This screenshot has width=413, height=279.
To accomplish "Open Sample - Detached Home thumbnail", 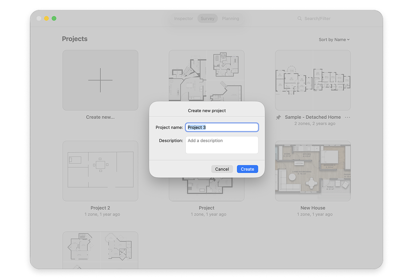I will click(x=313, y=80).
